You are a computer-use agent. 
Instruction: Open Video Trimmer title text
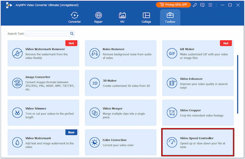click(36, 108)
